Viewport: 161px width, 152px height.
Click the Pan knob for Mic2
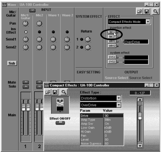(x=39, y=23)
